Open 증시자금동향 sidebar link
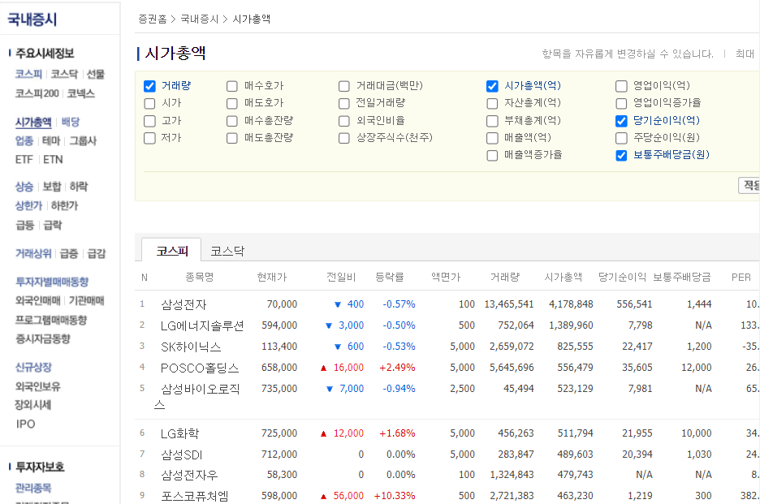This screenshot has height=504, width=760. (43, 338)
